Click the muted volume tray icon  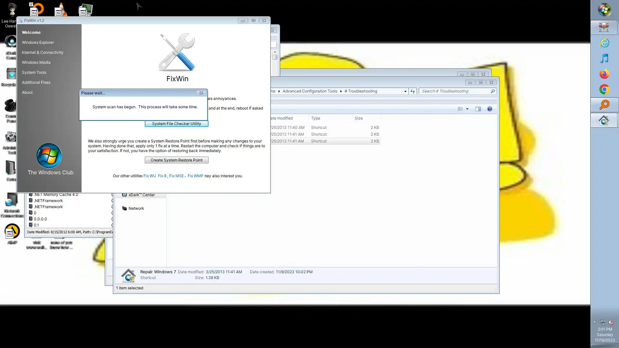pos(611,322)
